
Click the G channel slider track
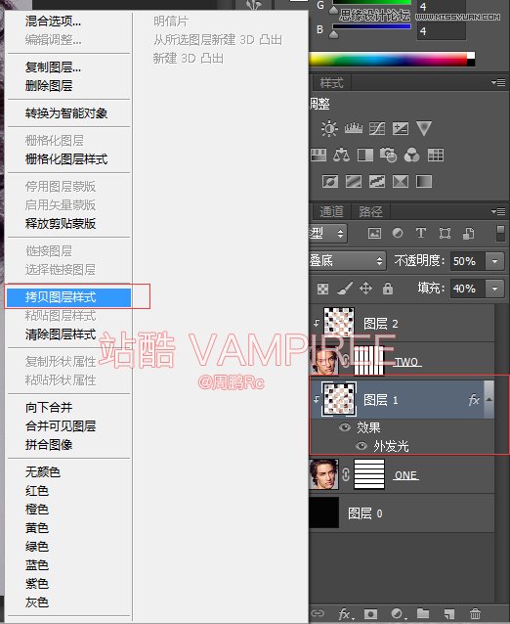pos(371,3)
